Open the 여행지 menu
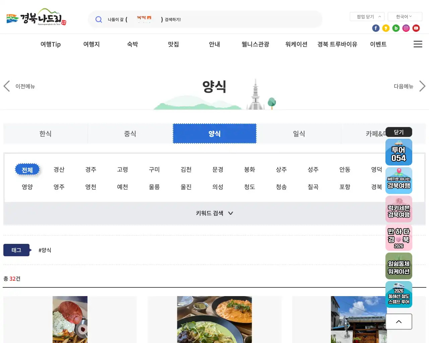 pos(91,44)
